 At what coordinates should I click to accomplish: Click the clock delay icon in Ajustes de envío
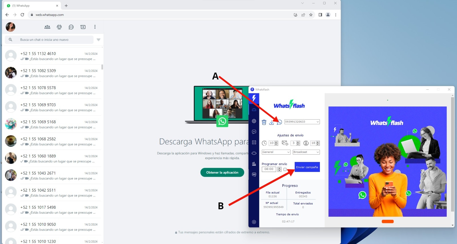point(264,143)
